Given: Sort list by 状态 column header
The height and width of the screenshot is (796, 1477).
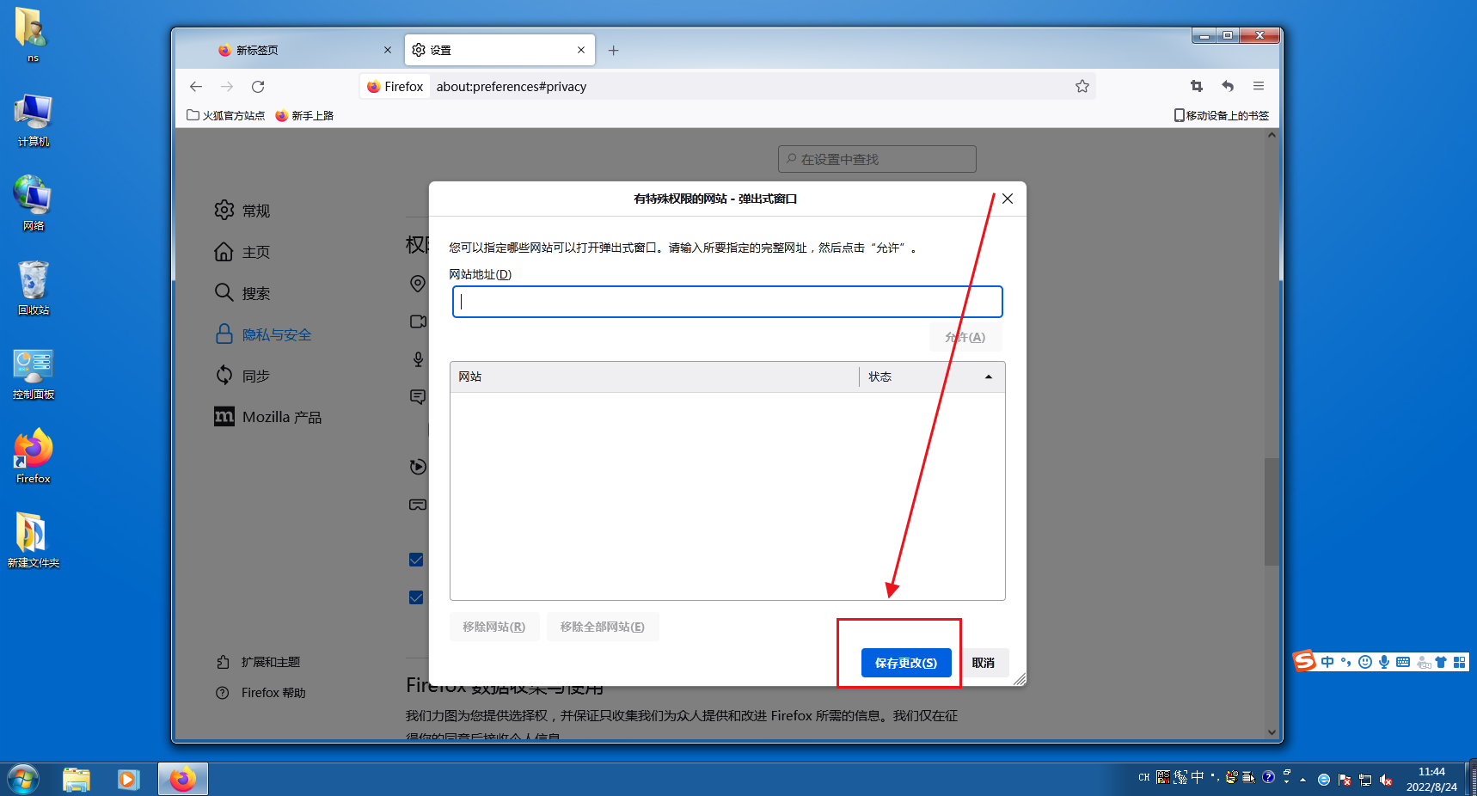Looking at the screenshot, I should tap(932, 377).
